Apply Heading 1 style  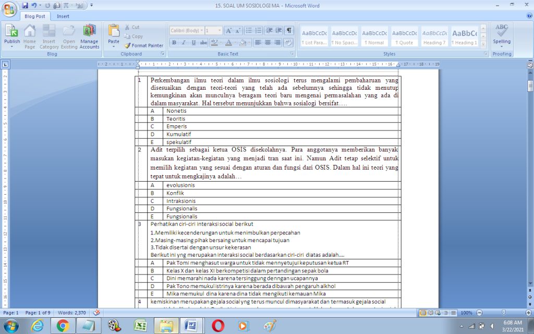pos(465,37)
